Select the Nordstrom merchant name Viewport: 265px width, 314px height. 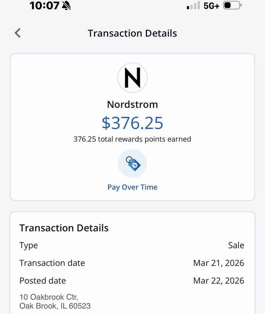[132, 105]
